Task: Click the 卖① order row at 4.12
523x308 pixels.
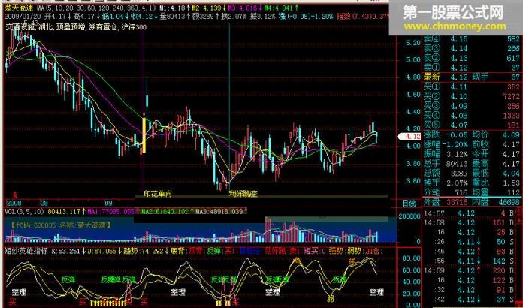Action: [472, 68]
